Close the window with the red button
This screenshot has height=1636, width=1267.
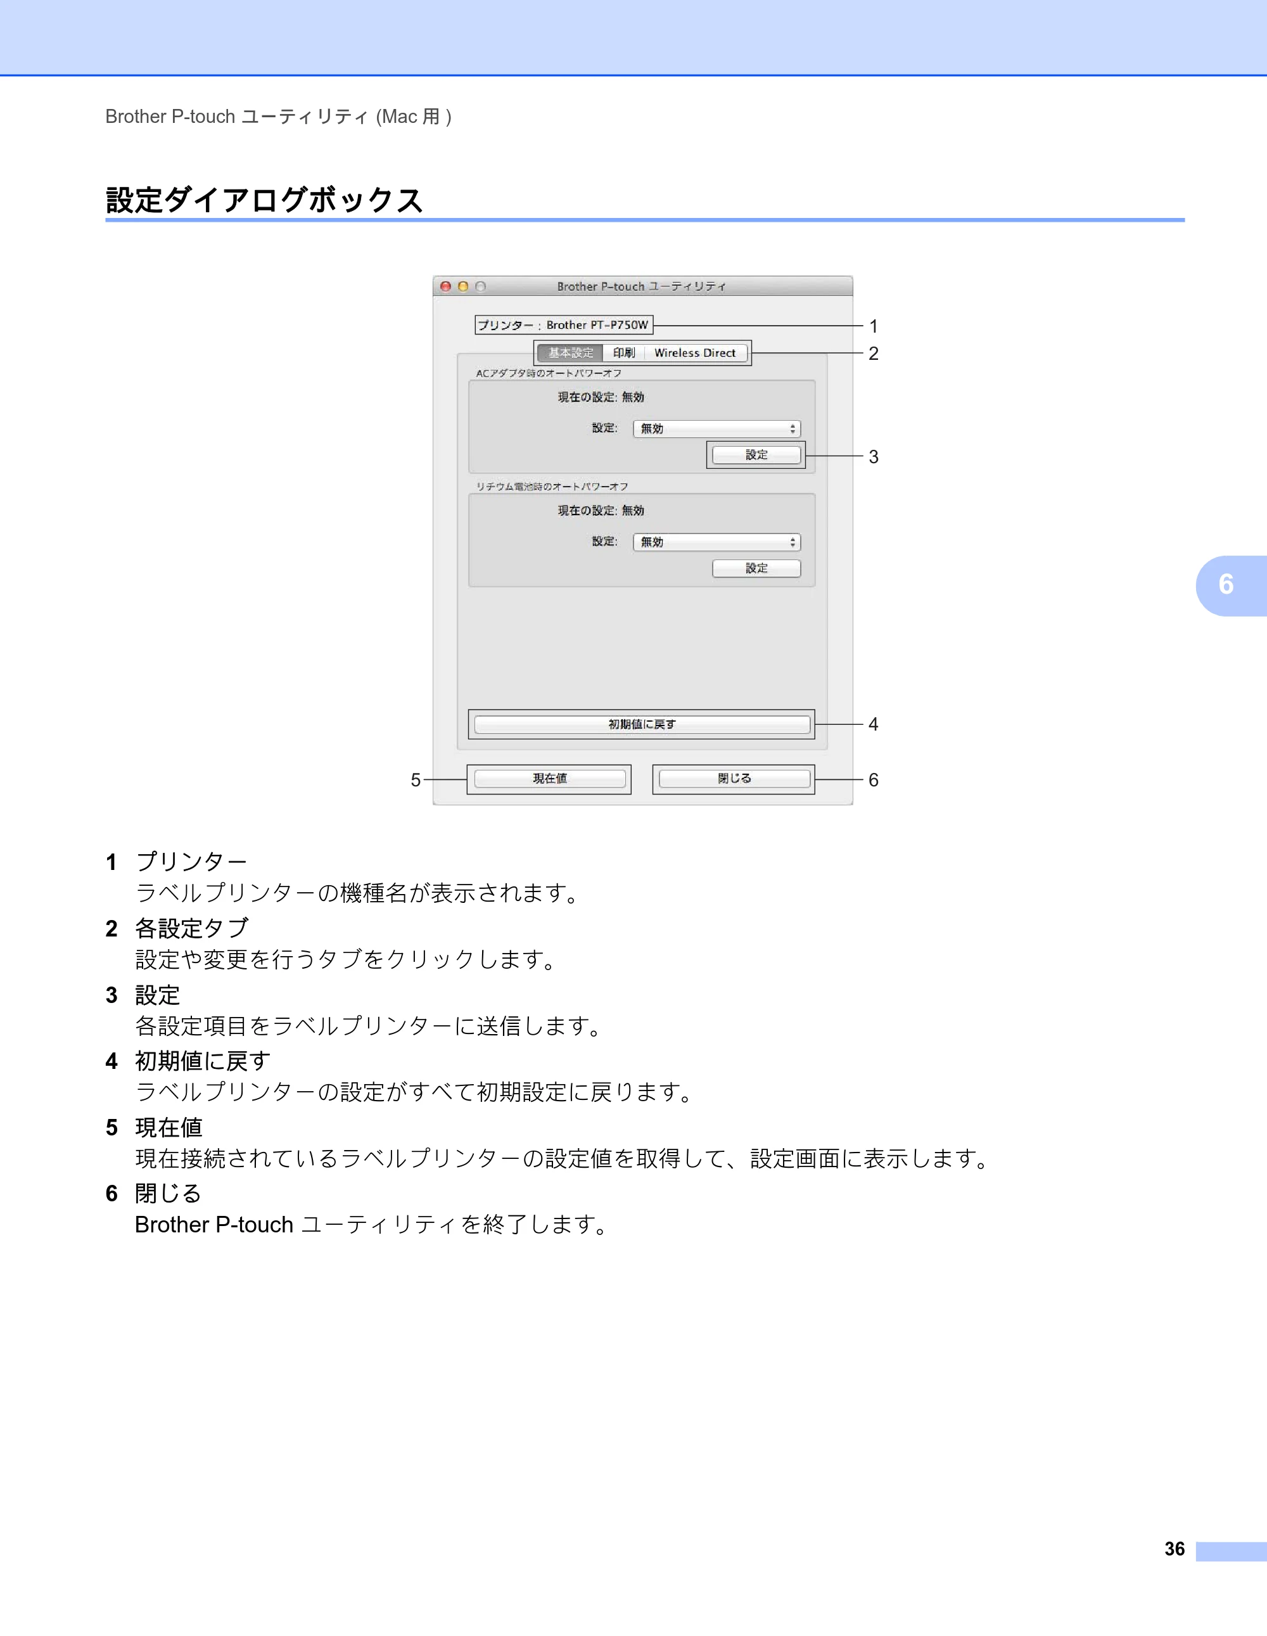[445, 286]
